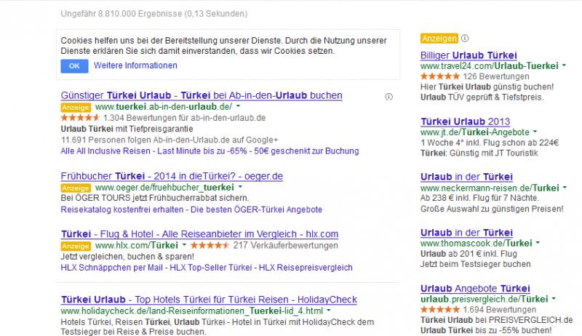The image size is (582, 336).
Task: Open the Weitere Informationen link
Action: (x=135, y=65)
